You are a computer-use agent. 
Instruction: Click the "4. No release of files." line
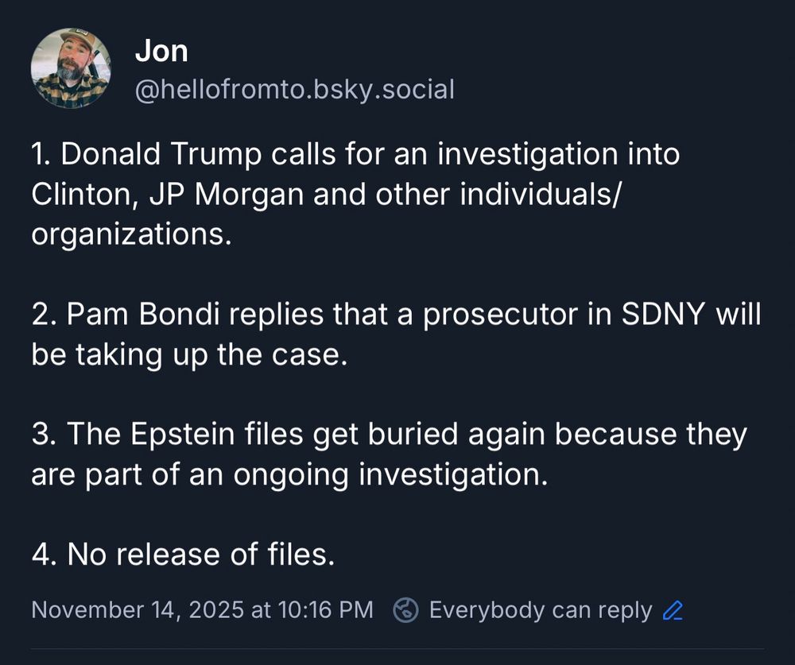183,555
